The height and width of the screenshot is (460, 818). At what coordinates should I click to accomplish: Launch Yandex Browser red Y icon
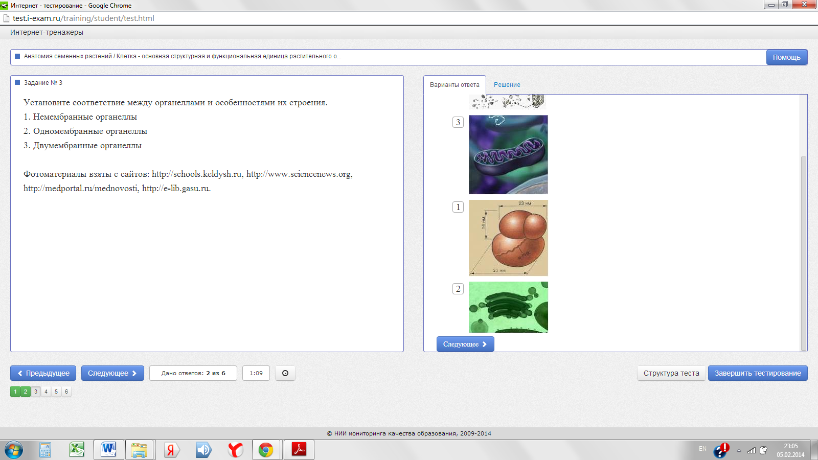pyautogui.click(x=235, y=450)
